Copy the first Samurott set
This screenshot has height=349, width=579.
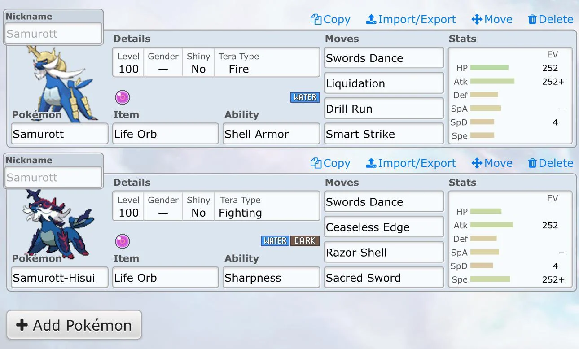pyautogui.click(x=330, y=20)
